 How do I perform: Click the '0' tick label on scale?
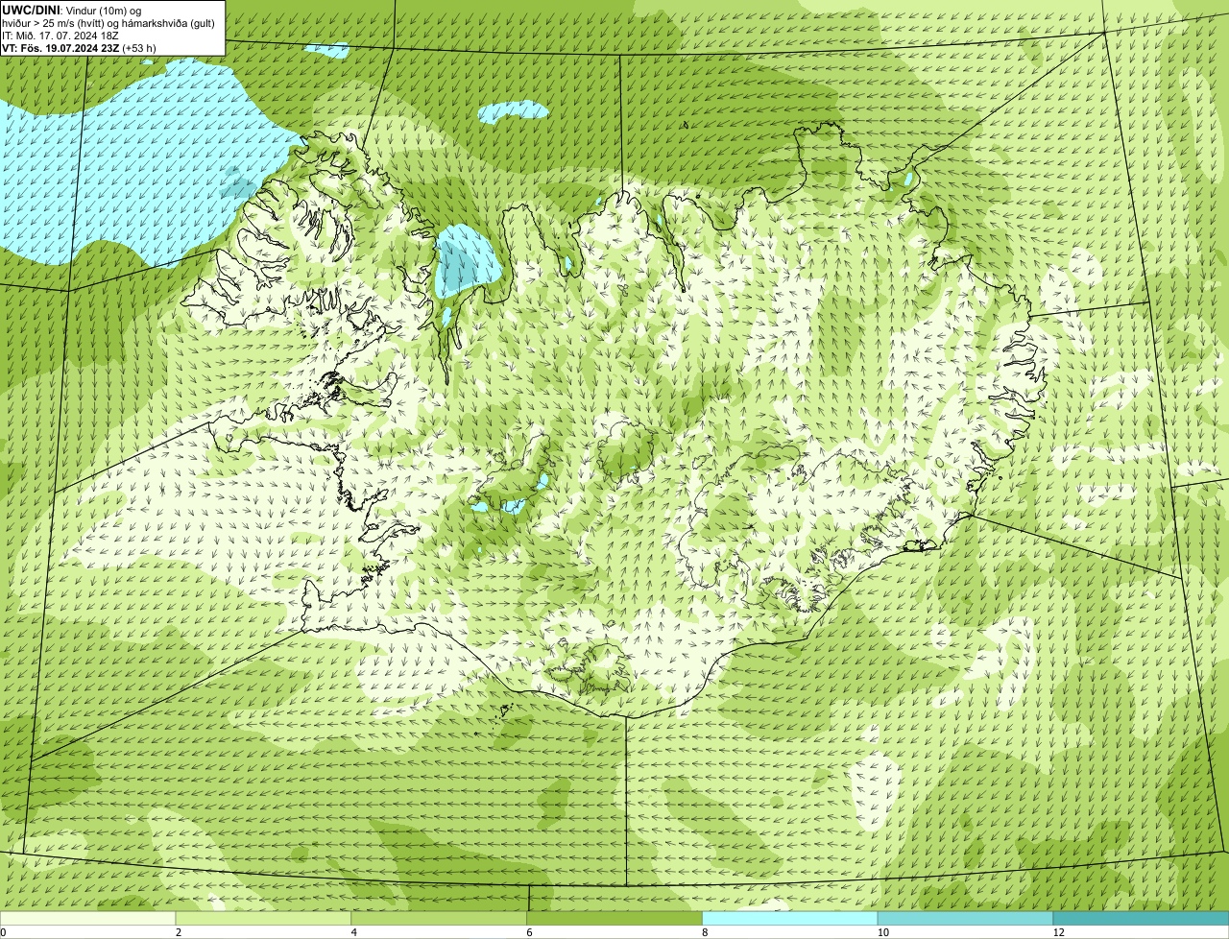[x=4, y=932]
